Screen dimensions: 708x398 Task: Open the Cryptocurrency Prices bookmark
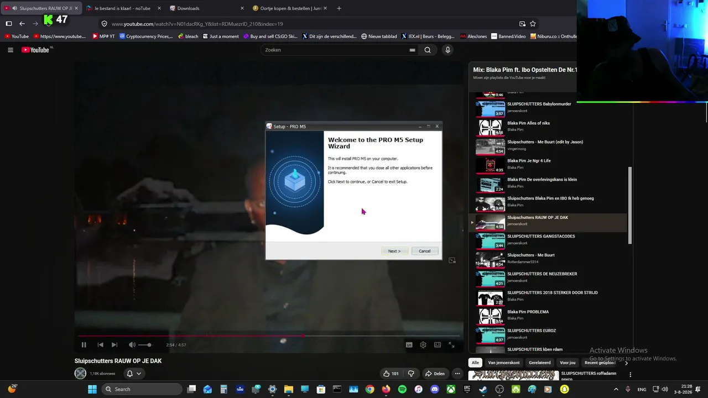[146, 36]
